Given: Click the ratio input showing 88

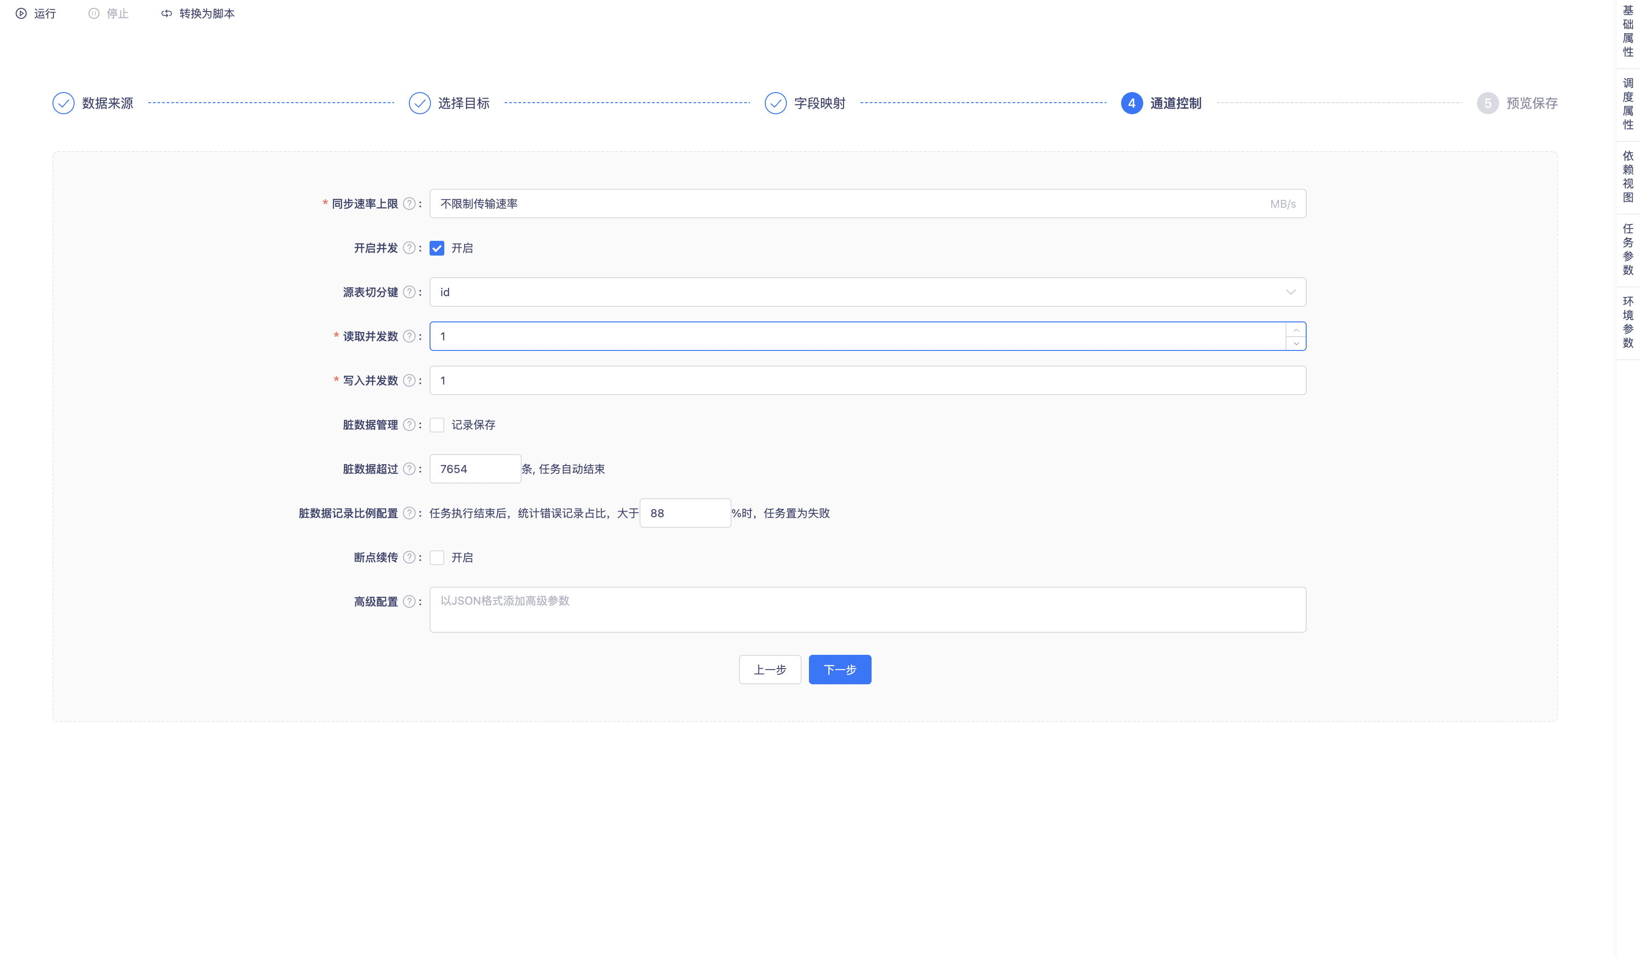Looking at the screenshot, I should pos(685,513).
